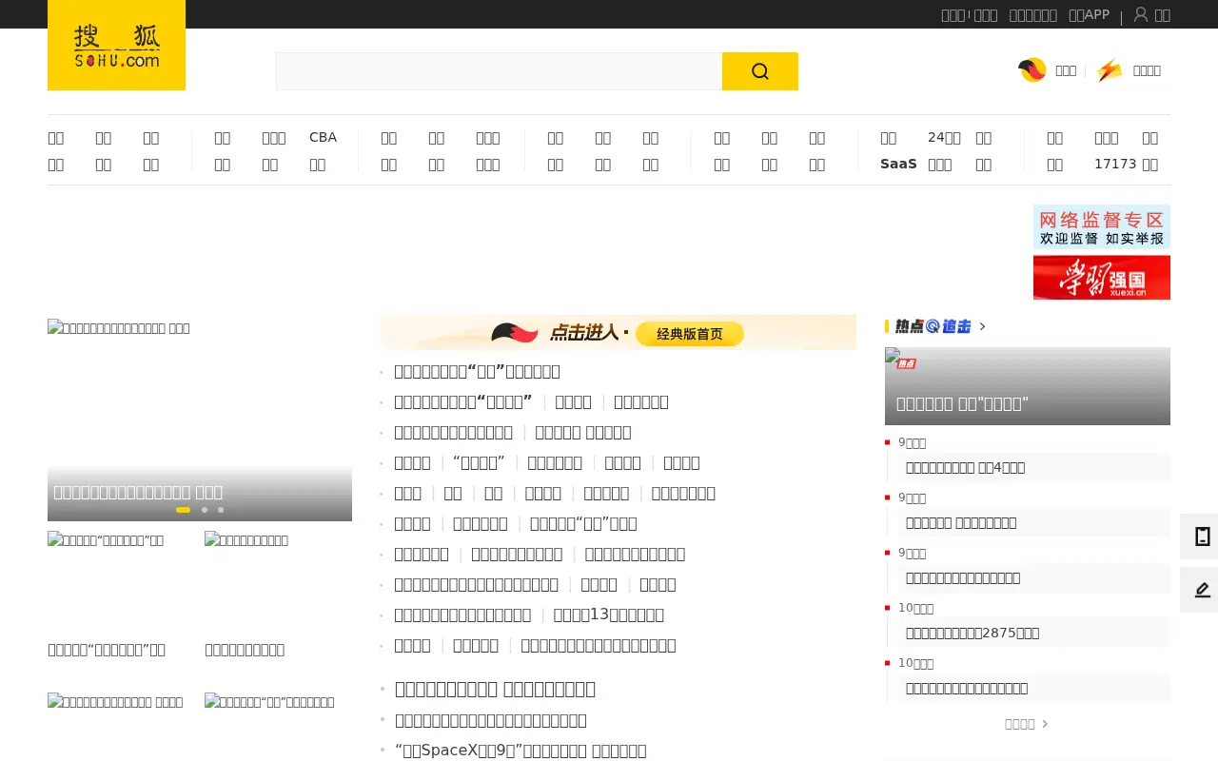Open the large carousel news image
Image resolution: width=1218 pixels, height=761 pixels.
click(200, 420)
